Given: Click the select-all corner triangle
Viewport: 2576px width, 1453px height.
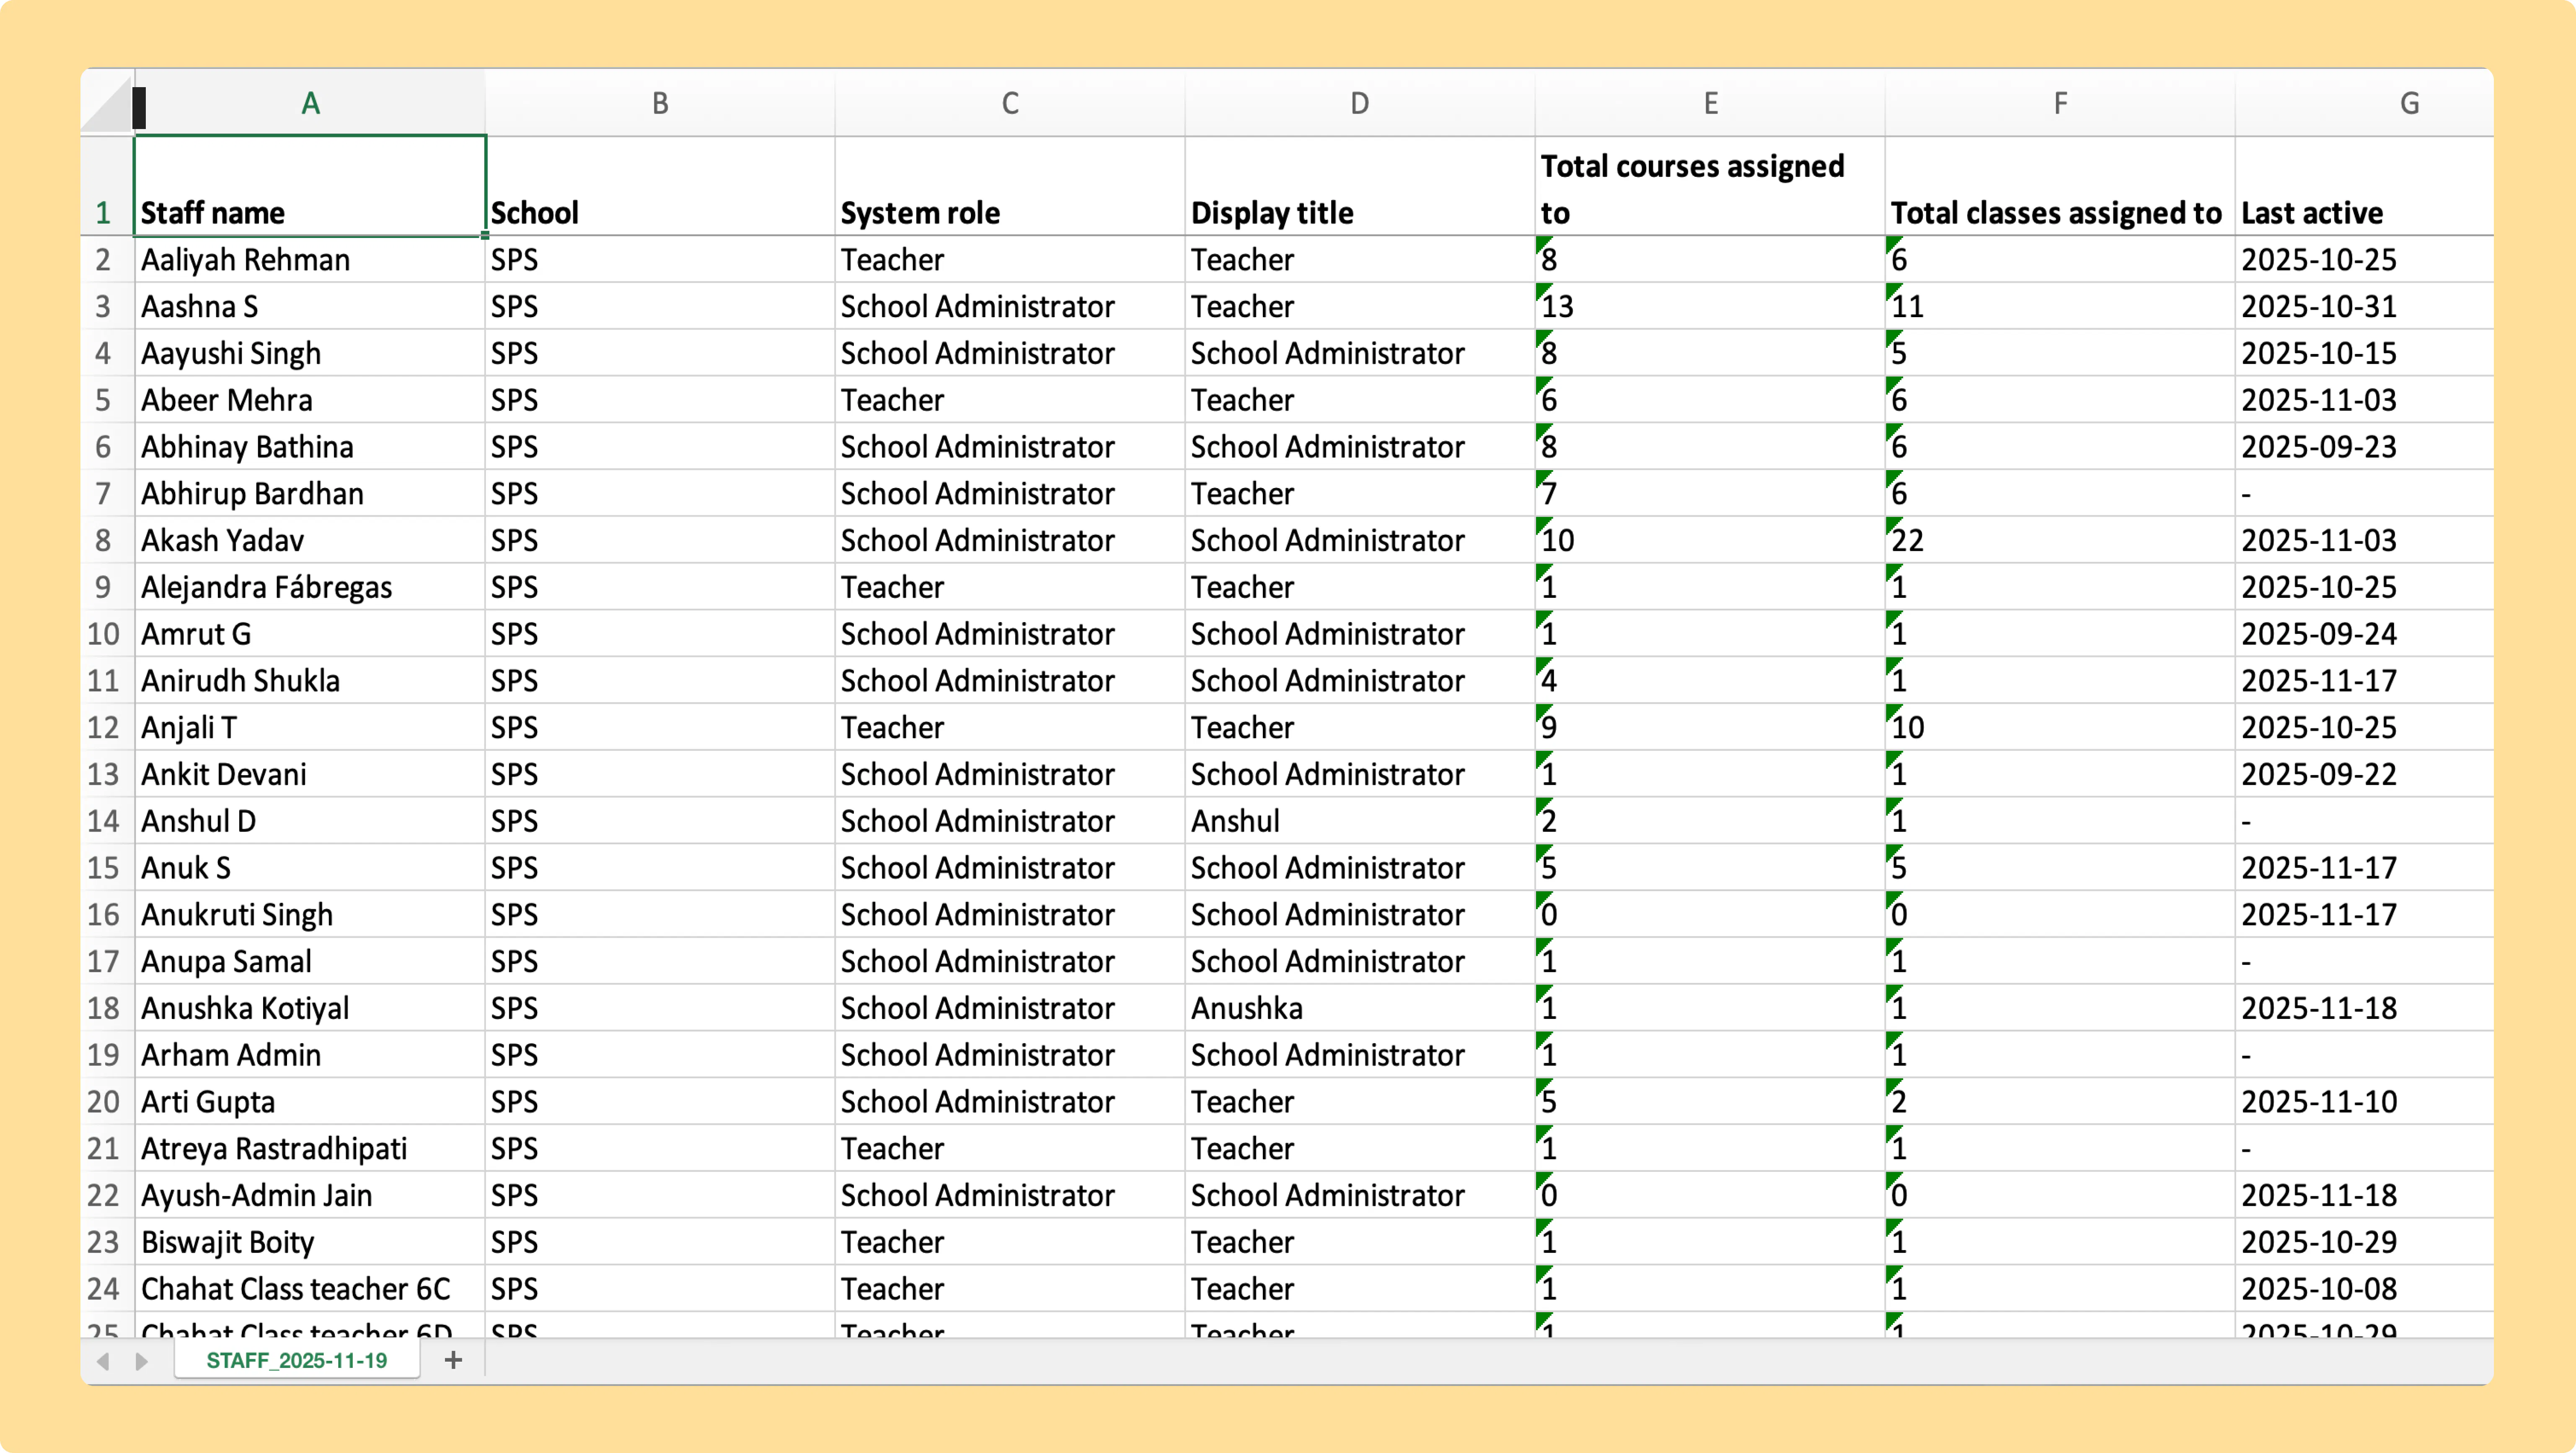Looking at the screenshot, I should click(107, 103).
